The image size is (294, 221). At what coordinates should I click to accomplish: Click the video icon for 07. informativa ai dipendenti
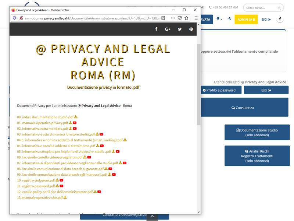click(125, 163)
